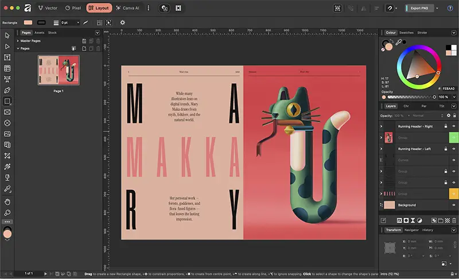Select the Rectangle shape tool
The image size is (459, 279).
7,101
